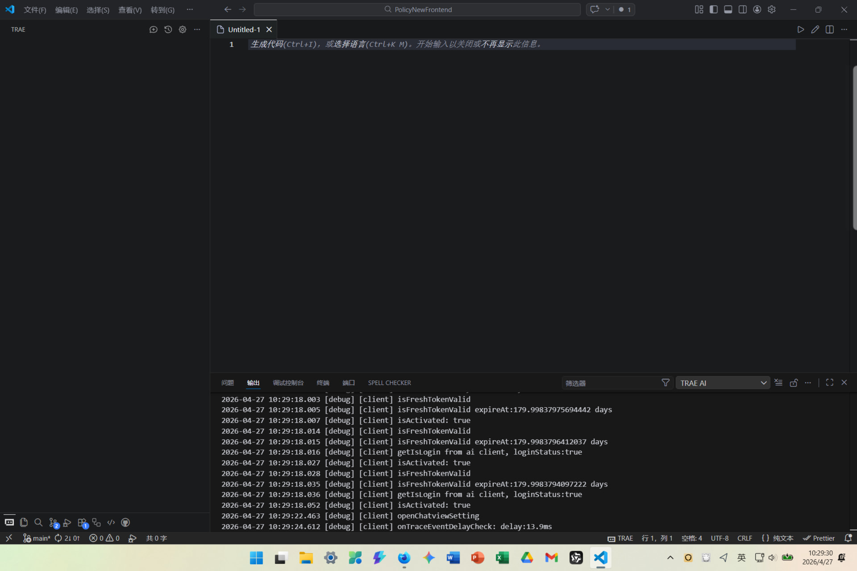Switch to the 终端 tab

pos(323,383)
